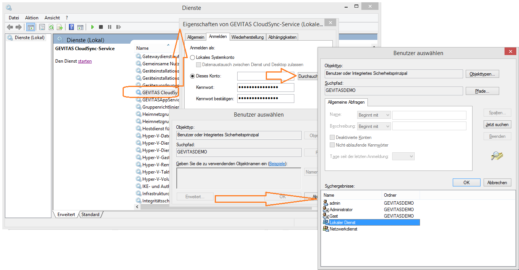Restart the service via the toolbar icon
This screenshot has width=519, height=270.
pyautogui.click(x=118, y=27)
